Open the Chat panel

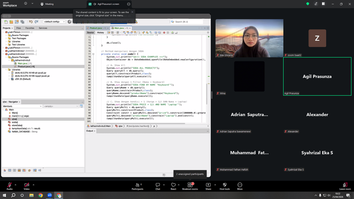[158, 186]
